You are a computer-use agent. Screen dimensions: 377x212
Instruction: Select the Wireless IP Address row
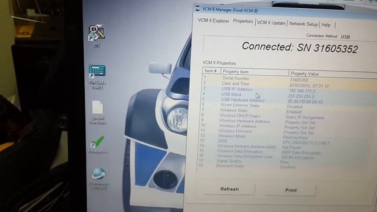(287, 127)
